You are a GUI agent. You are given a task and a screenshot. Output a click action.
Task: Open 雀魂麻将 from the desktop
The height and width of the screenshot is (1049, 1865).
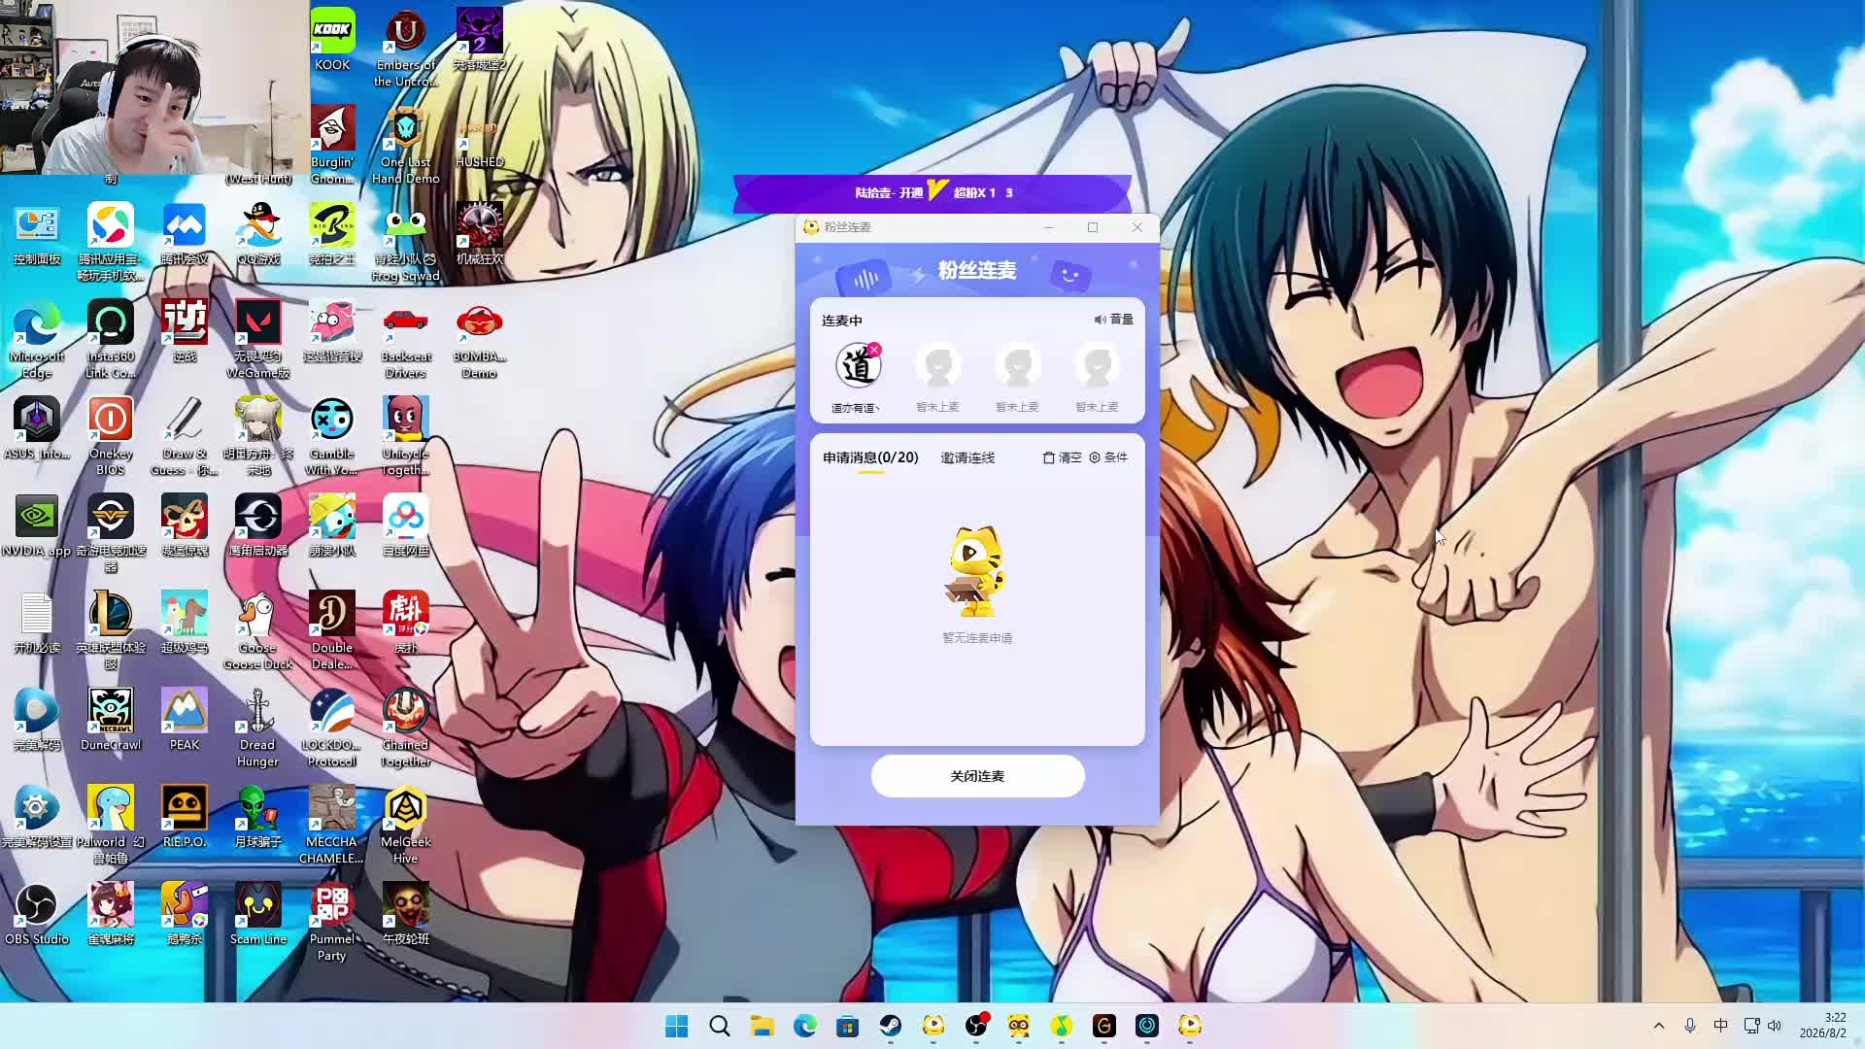(x=111, y=913)
